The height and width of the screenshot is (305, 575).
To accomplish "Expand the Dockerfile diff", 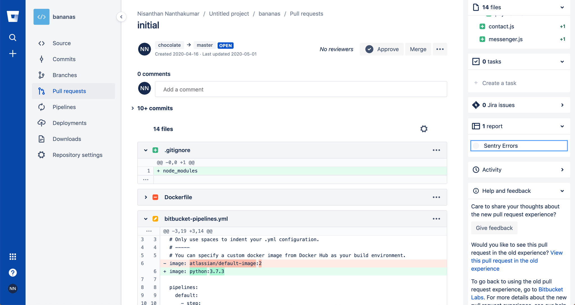I will click(x=146, y=197).
